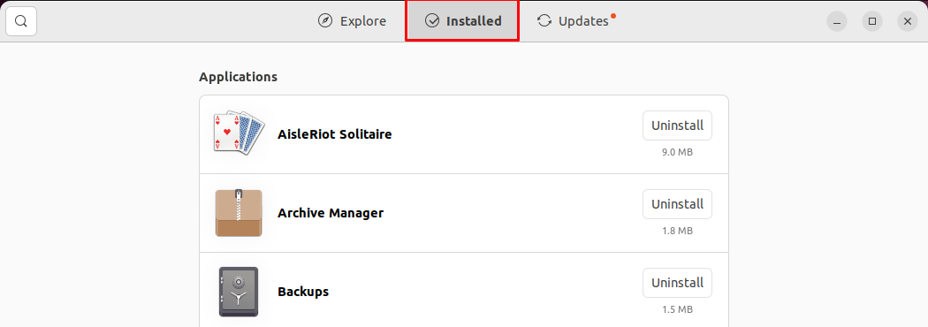Minimize the software window
The width and height of the screenshot is (928, 327).
tap(837, 22)
